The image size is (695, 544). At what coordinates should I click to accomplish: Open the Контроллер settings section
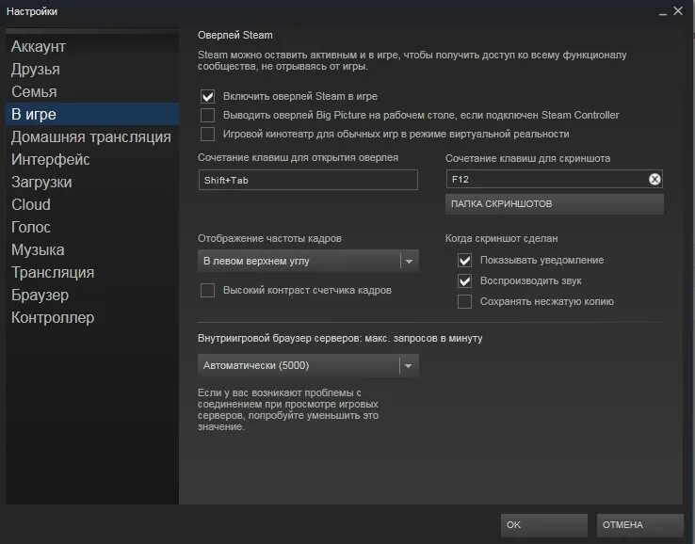92,317
